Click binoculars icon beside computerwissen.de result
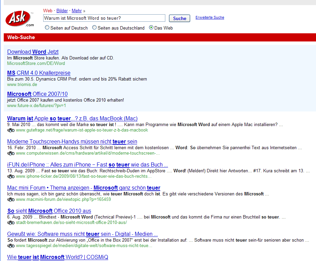Image resolution: width=316 pixels, height=261 pixels. tap(11, 153)
